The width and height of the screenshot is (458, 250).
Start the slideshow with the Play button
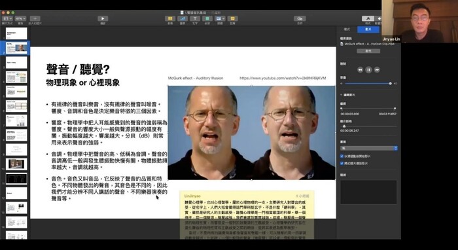point(103,19)
